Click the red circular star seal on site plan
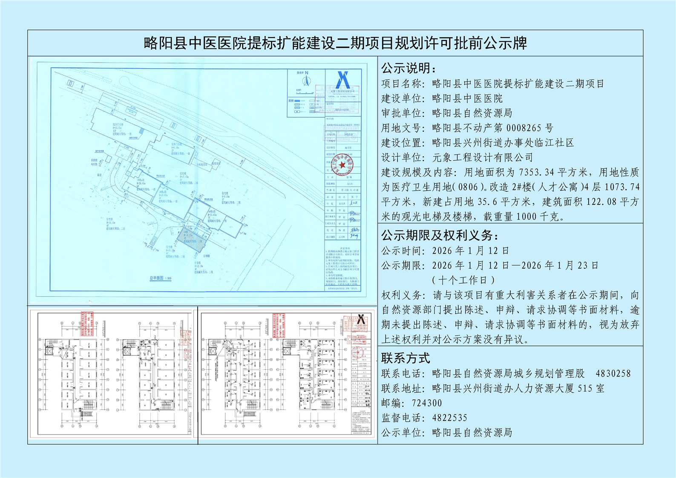Image resolution: width=676 pixels, height=478 pixels. point(342,165)
